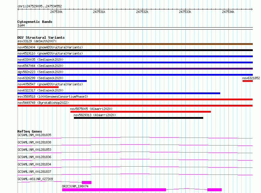The image size is (261, 193).
Task: Click the small red nsv6321852 bar
Action: click(248, 81)
